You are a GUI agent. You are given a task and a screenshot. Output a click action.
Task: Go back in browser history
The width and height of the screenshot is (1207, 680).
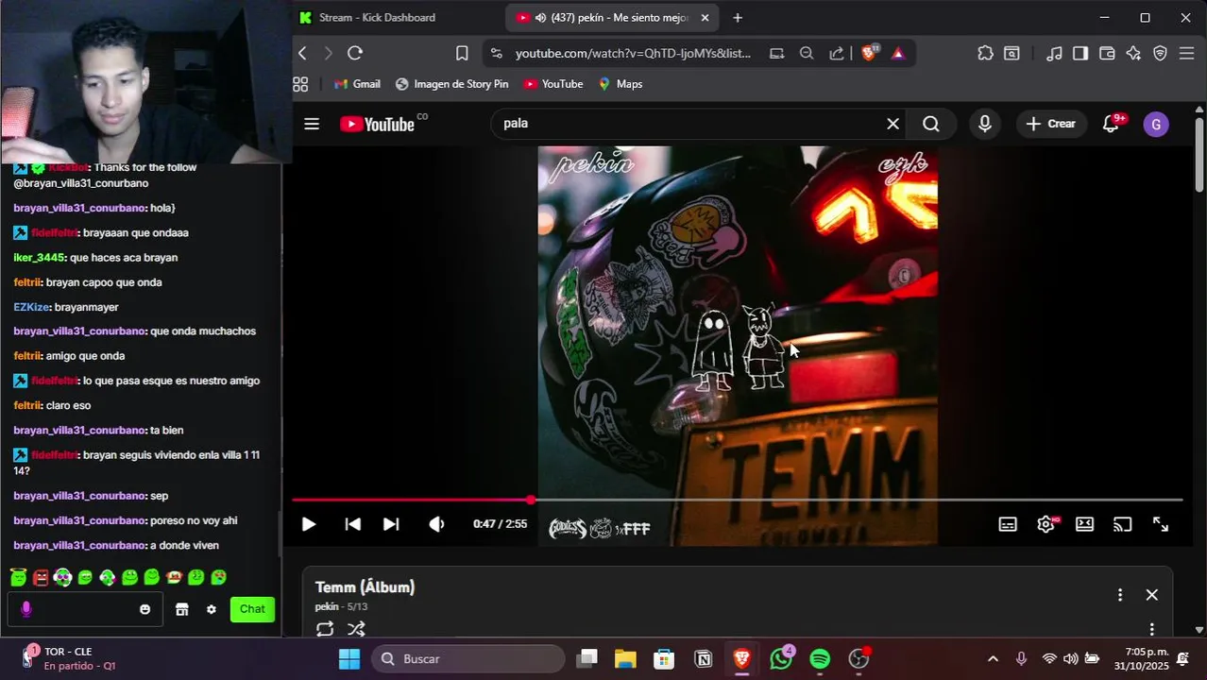(x=302, y=53)
